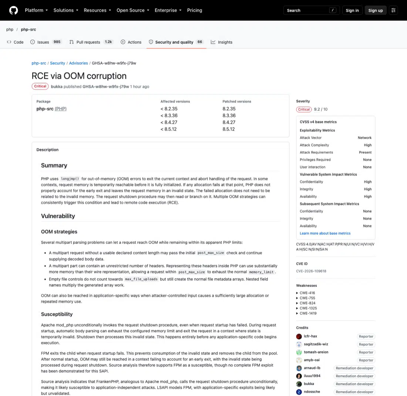
Task: Open sagitzadik-wiz username in Credits
Action: click(316, 344)
